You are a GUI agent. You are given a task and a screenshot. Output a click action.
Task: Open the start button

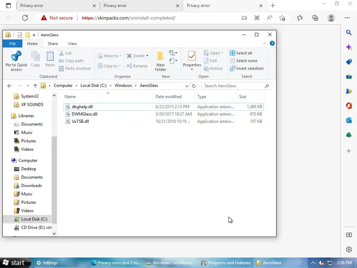15,263
